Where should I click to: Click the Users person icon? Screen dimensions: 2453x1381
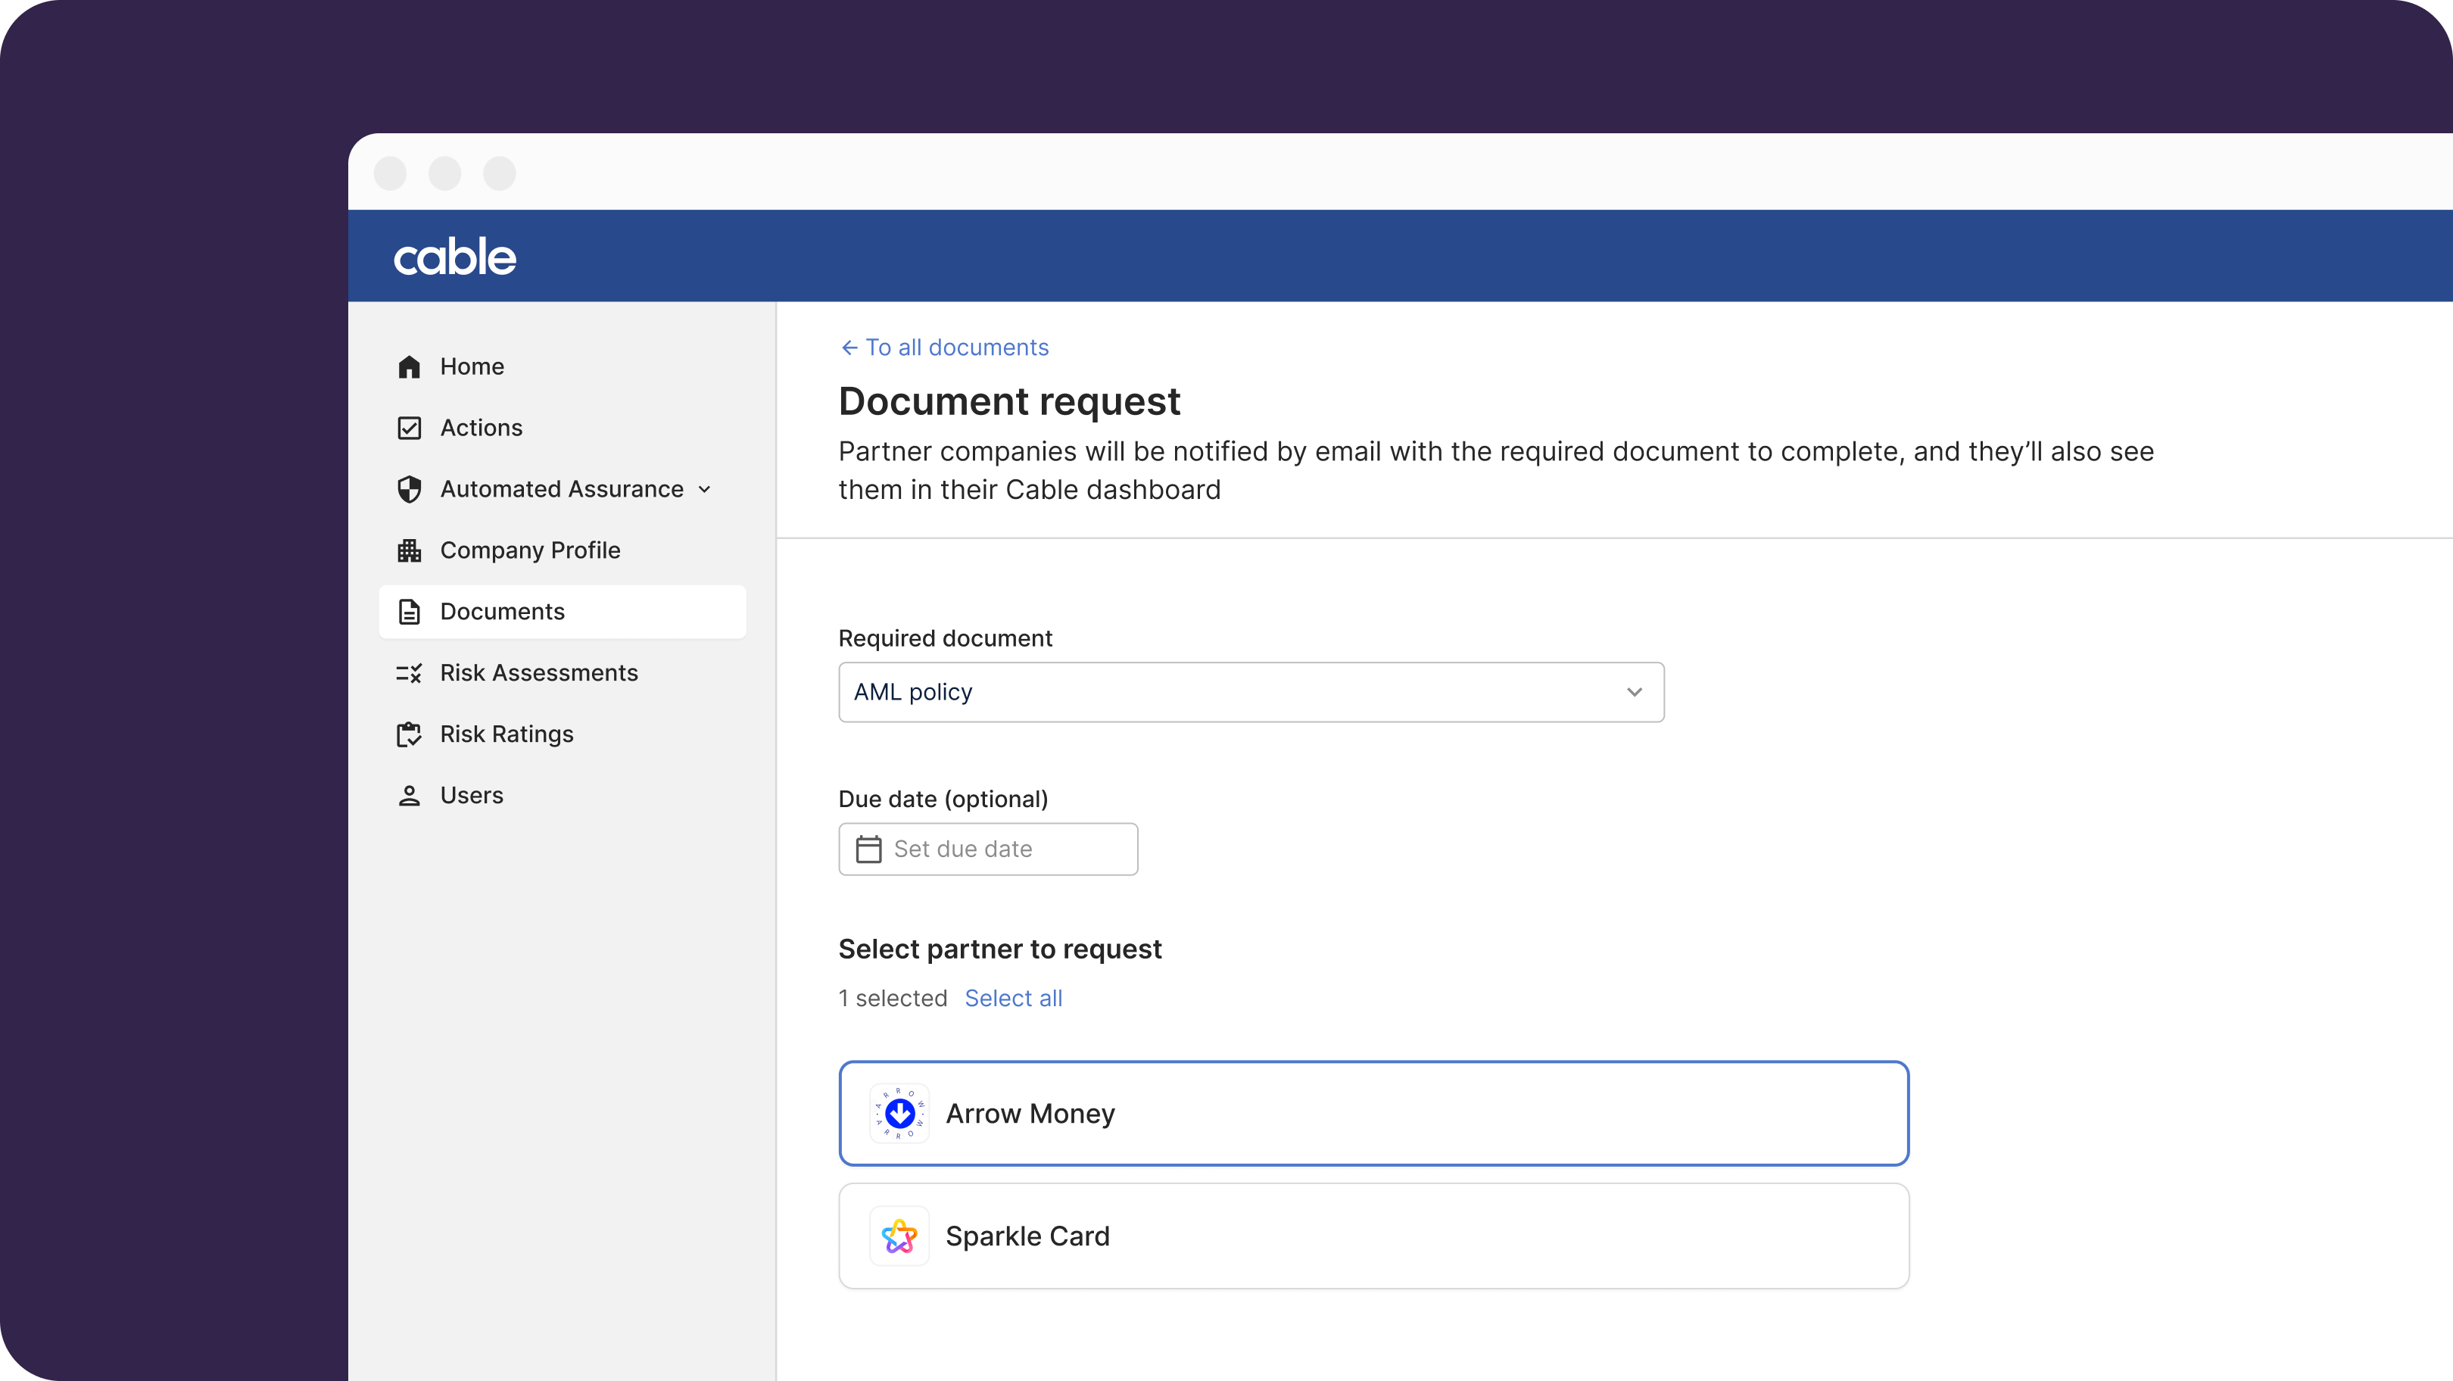410,796
